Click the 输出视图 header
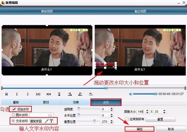The width and height of the screenshot is (187, 132). [x=140, y=11]
